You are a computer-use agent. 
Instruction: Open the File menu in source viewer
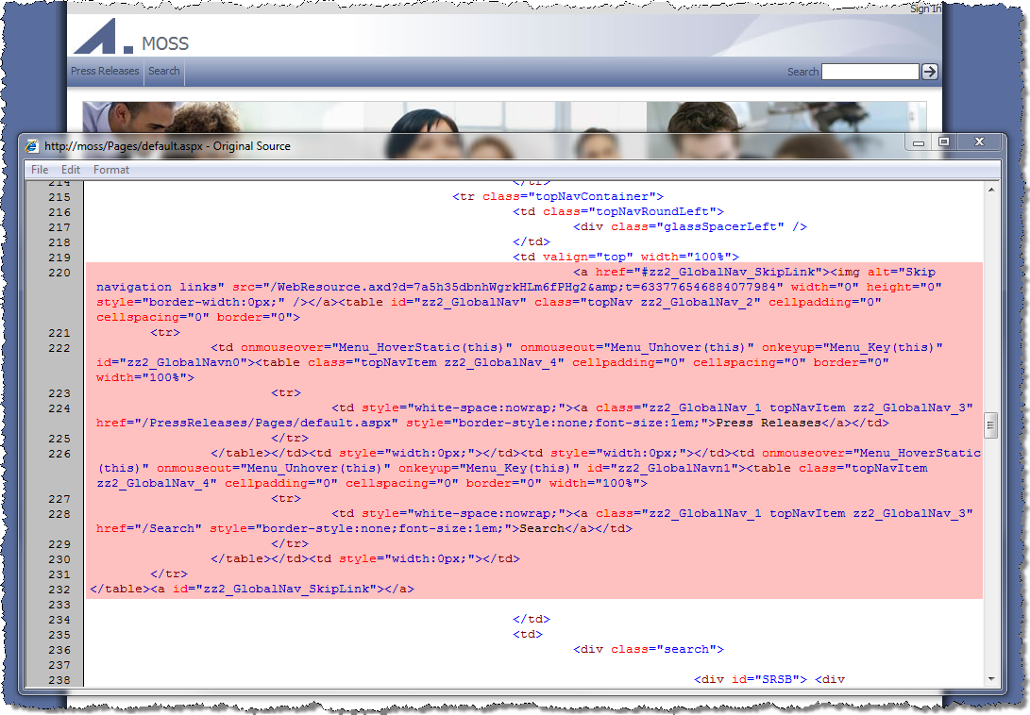tap(40, 170)
